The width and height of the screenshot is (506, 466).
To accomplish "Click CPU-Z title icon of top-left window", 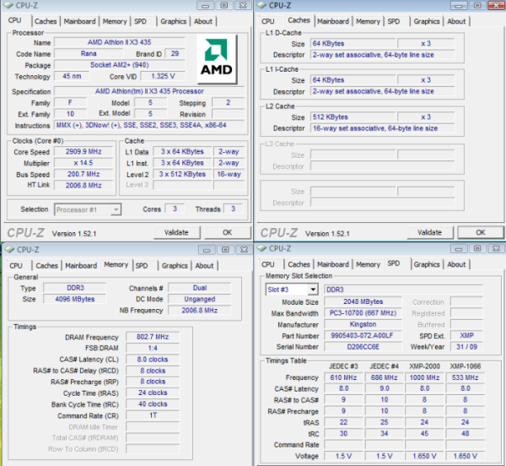I will click(8, 6).
